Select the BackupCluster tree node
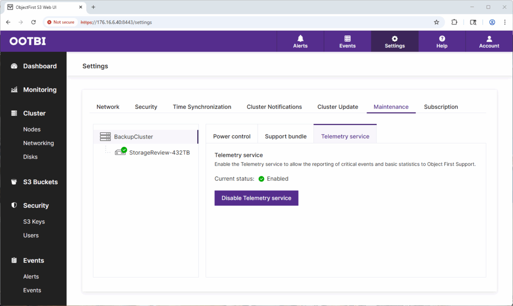The height and width of the screenshot is (306, 513). (133, 137)
